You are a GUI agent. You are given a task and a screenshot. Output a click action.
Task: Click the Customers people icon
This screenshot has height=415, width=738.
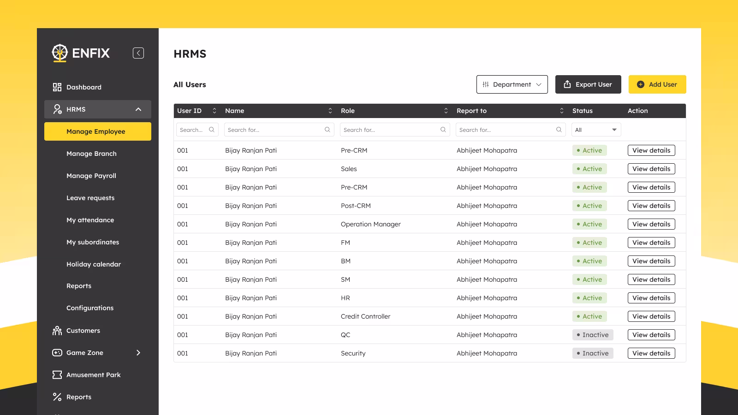coord(57,331)
